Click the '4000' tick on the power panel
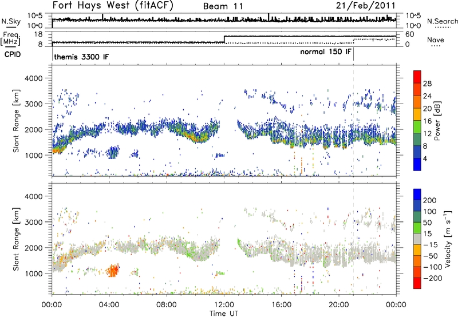Viewport: 458px width, 317px height. (x=35, y=78)
